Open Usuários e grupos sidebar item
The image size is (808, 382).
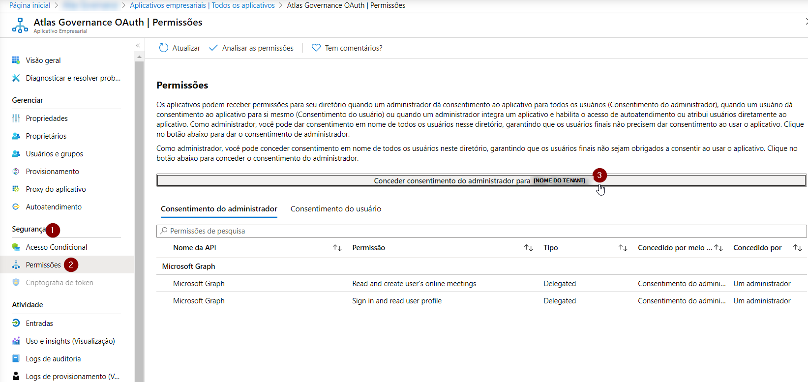click(x=54, y=154)
